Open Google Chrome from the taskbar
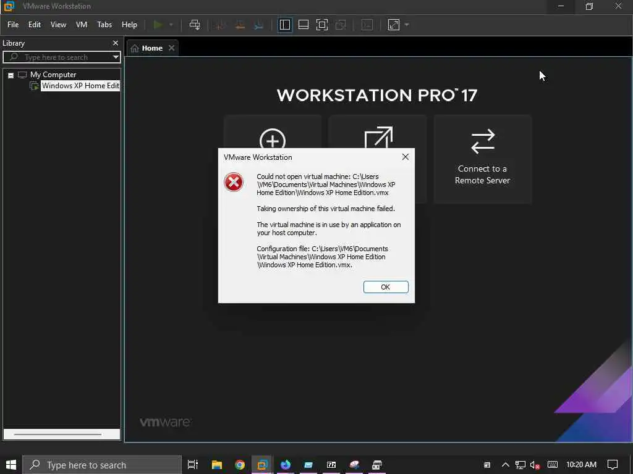The height and width of the screenshot is (474, 633). 240,465
